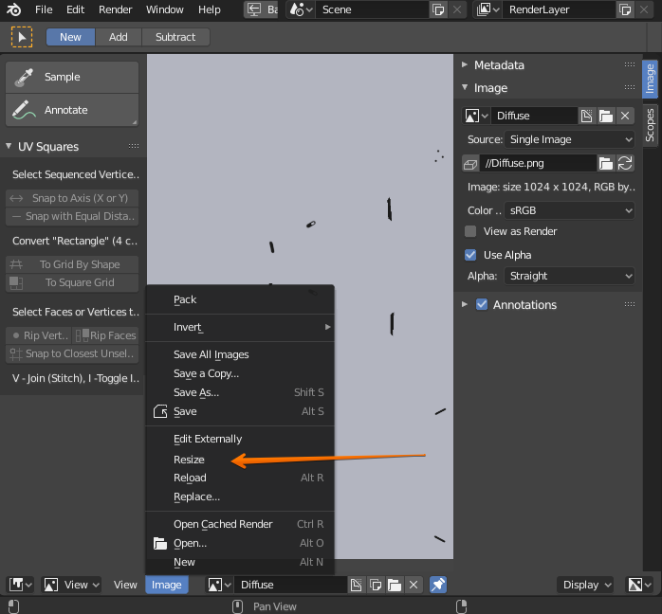This screenshot has width=662, height=614.
Task: Duplicate image with the copy icon in header
Action: tap(376, 585)
